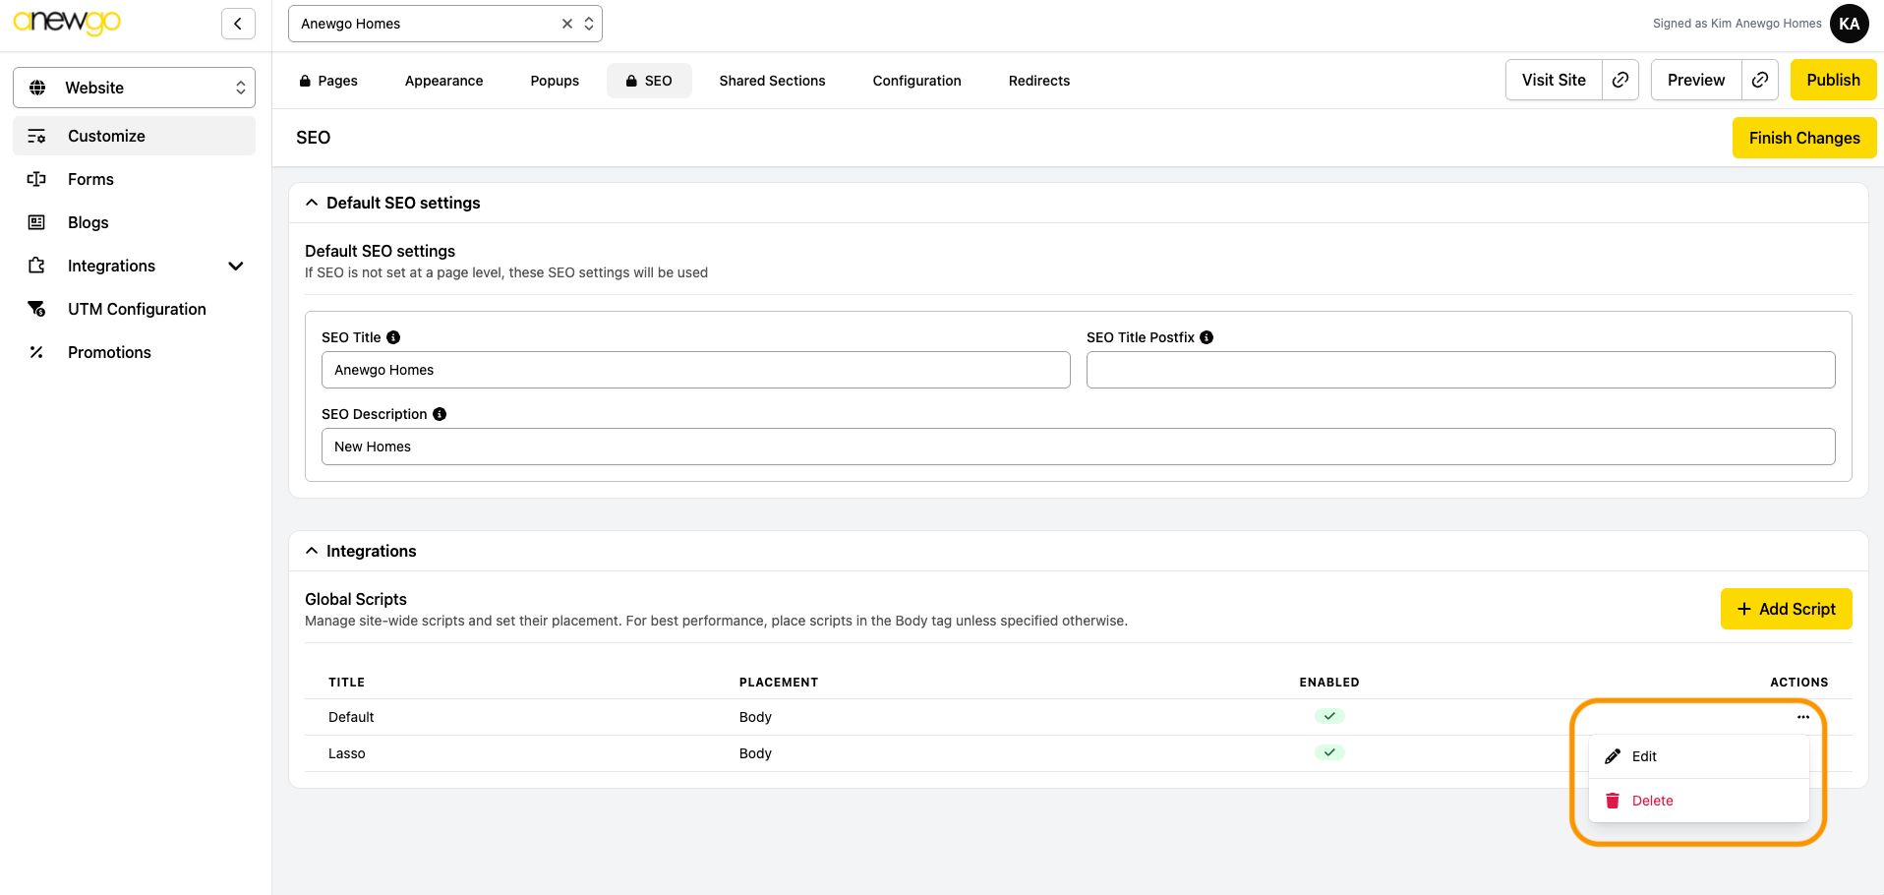1884x895 pixels.
Task: Clear the Anewgo Homes selection with X
Action: click(x=567, y=24)
